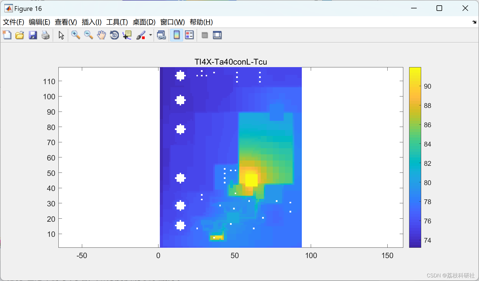Print the figure using printer icon
Viewport: 479px width, 281px height.
pyautogui.click(x=46, y=35)
